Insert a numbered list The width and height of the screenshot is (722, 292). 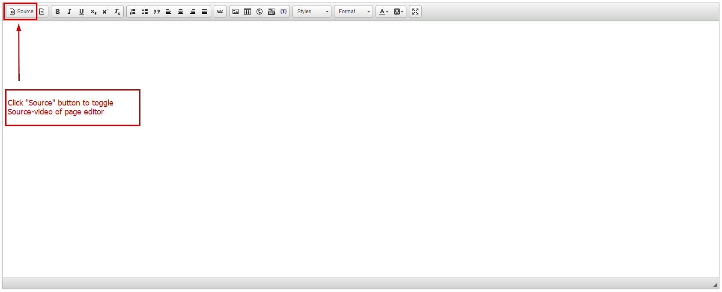click(133, 12)
